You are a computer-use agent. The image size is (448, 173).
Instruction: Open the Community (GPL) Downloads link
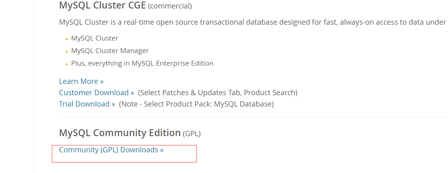(111, 150)
